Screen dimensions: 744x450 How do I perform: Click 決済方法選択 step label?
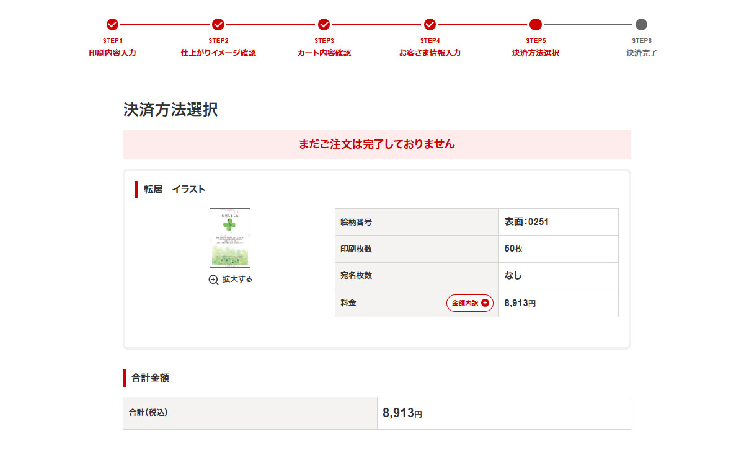point(536,53)
